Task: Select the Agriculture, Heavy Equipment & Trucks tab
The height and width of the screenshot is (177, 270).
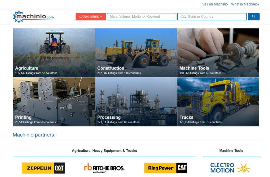Action: pyautogui.click(x=104, y=151)
